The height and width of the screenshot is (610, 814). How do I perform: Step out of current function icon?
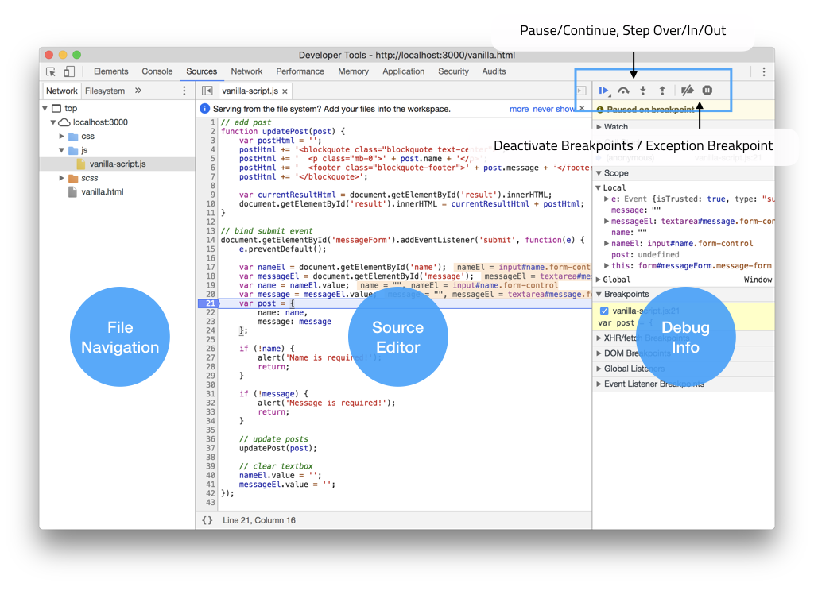click(662, 91)
